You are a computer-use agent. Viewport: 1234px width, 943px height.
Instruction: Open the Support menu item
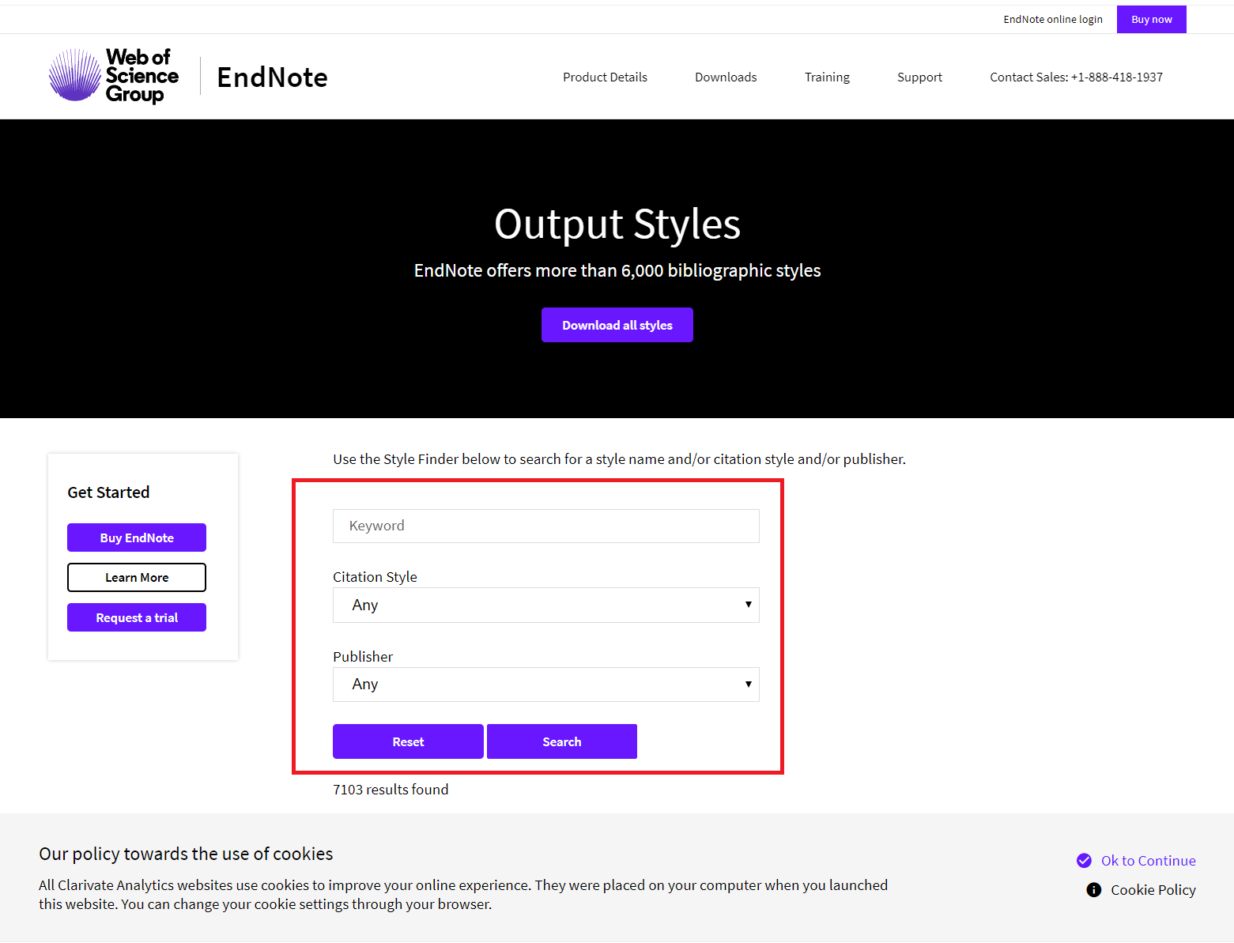tap(919, 77)
